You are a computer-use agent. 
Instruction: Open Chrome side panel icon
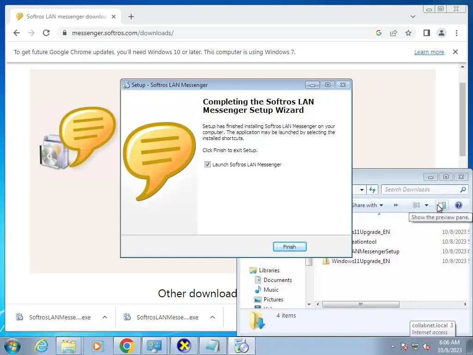[426, 33]
